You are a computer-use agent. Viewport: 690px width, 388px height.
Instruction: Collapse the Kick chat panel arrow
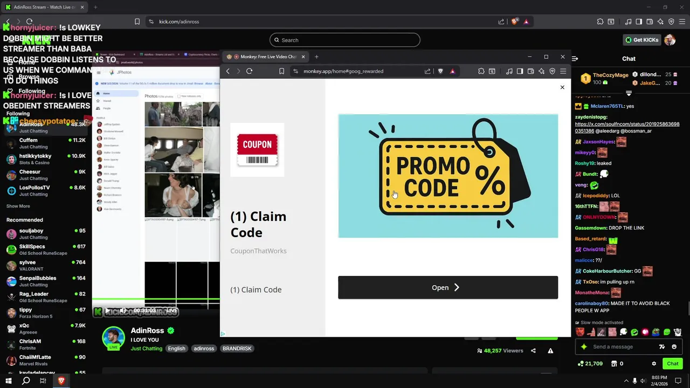click(x=575, y=58)
